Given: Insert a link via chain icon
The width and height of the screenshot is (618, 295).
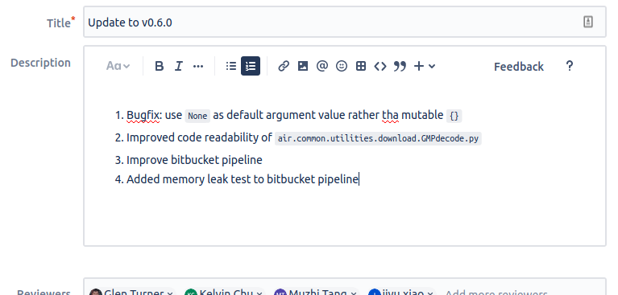Looking at the screenshot, I should click(x=284, y=66).
